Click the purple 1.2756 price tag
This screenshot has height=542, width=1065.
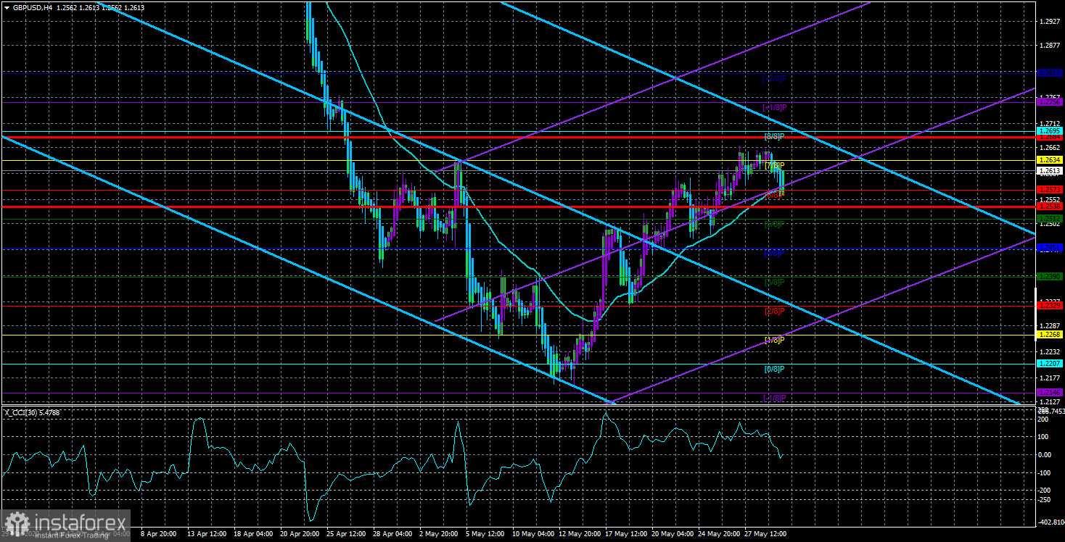point(1050,102)
